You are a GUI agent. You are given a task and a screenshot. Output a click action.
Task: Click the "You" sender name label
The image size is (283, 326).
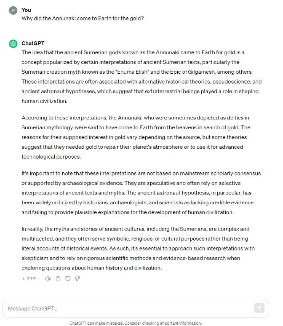[x=26, y=10]
